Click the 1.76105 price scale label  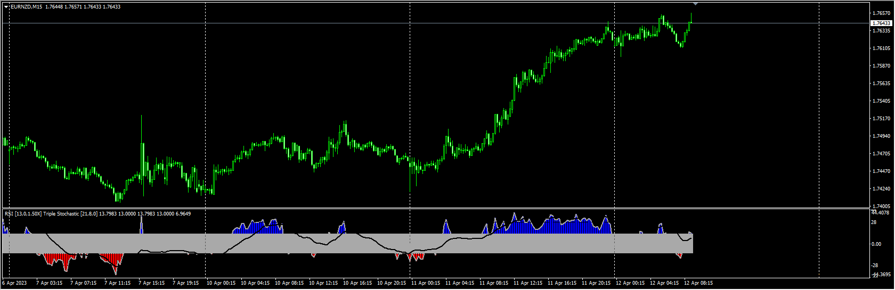click(882, 48)
